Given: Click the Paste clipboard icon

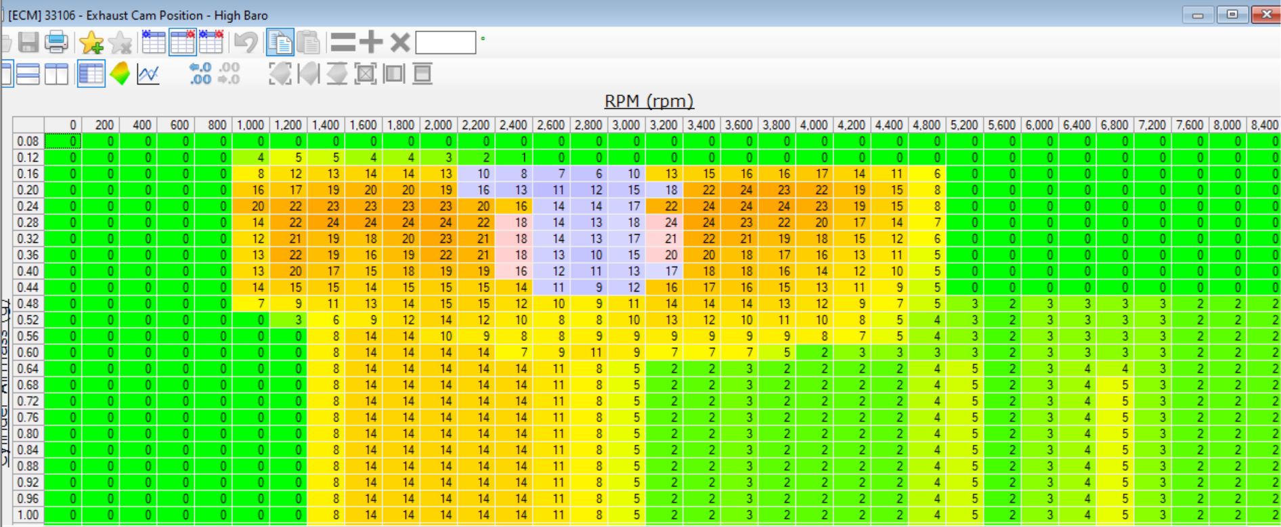Looking at the screenshot, I should click(309, 43).
